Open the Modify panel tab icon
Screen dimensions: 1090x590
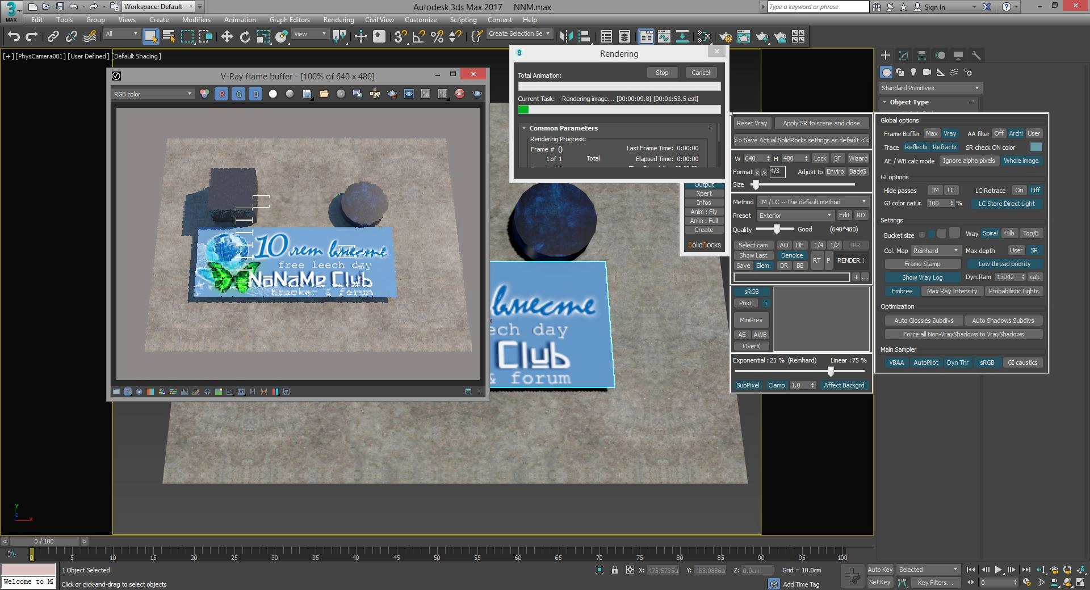(x=904, y=56)
